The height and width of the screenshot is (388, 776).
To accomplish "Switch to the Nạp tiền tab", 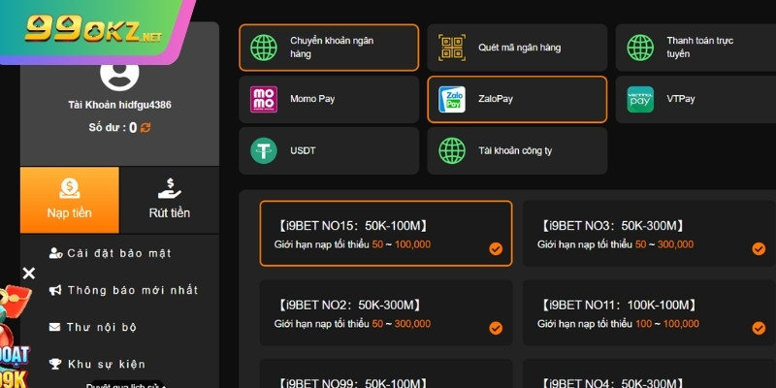I will pos(69,200).
